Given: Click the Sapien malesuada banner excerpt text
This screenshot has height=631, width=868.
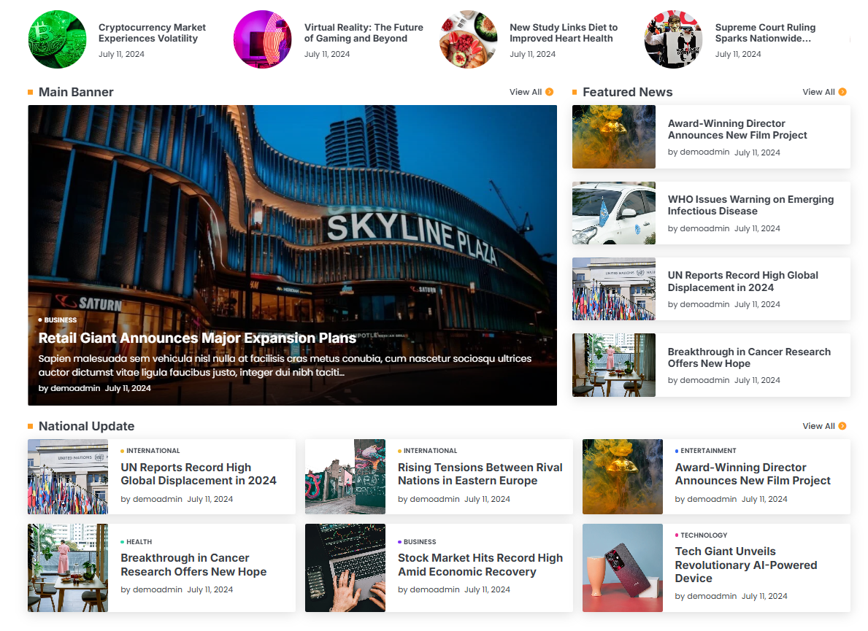Looking at the screenshot, I should pyautogui.click(x=285, y=365).
